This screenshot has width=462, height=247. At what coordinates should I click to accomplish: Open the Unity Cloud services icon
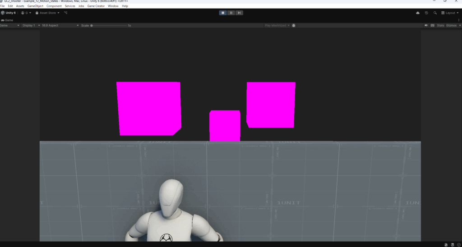click(417, 13)
